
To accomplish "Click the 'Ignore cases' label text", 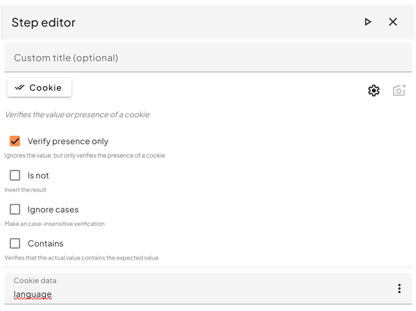I will click(x=53, y=210).
